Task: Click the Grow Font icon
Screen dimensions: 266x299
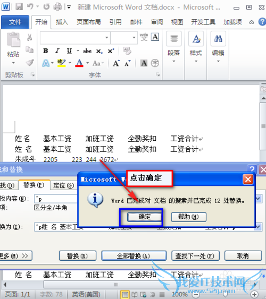Action: click(117, 63)
